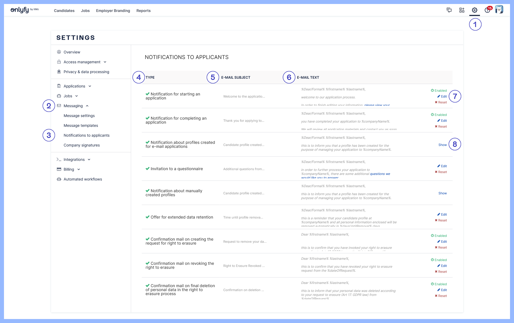Click Privacy & data processing icon
Viewport: 514px width, 323px height.
click(x=59, y=72)
